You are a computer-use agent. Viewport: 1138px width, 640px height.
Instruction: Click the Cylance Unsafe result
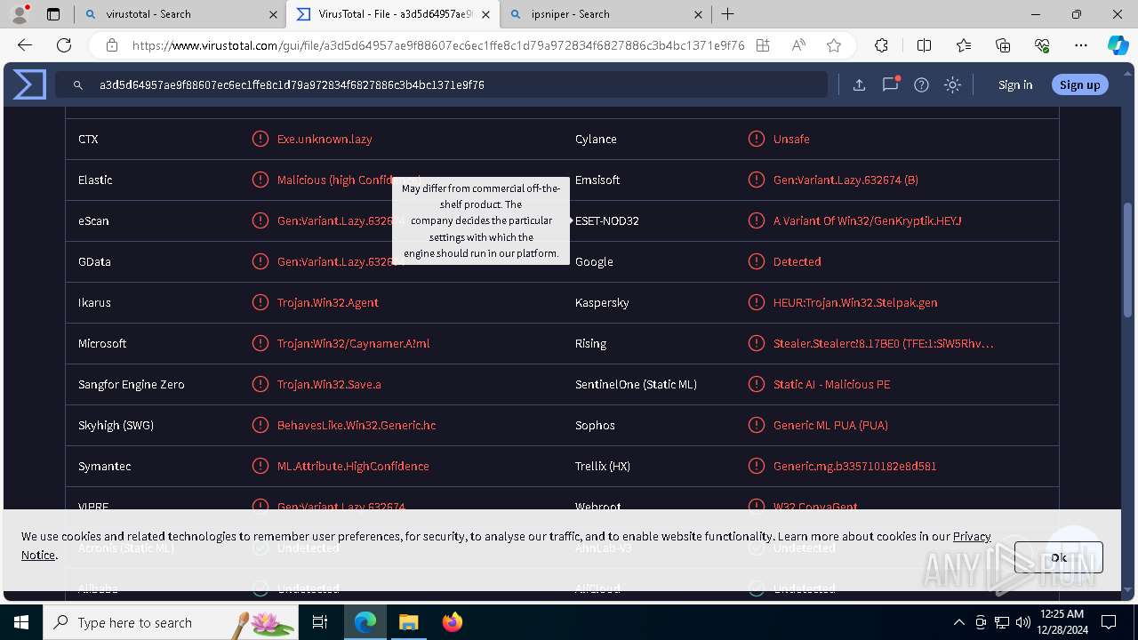click(x=791, y=139)
